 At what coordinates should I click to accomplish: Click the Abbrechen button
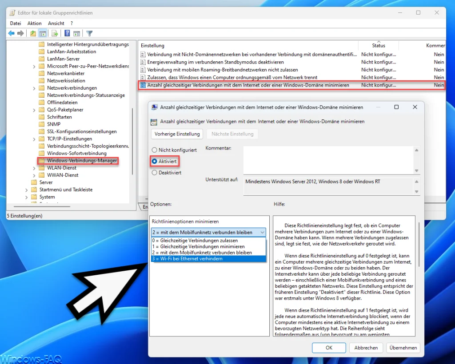[366, 348]
